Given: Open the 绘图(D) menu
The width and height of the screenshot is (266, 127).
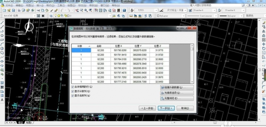Looking at the screenshot, I should 71,6.
